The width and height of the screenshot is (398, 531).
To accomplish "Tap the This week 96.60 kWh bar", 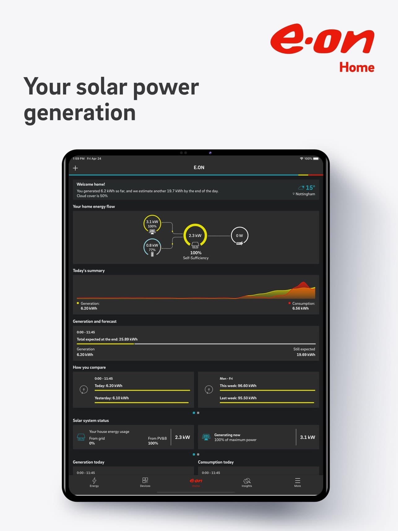I will point(267,390).
